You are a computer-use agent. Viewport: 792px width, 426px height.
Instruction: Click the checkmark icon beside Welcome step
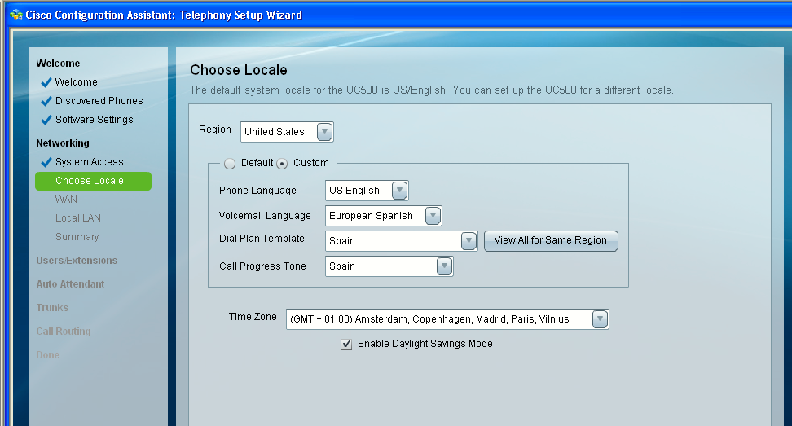pyautogui.click(x=46, y=82)
